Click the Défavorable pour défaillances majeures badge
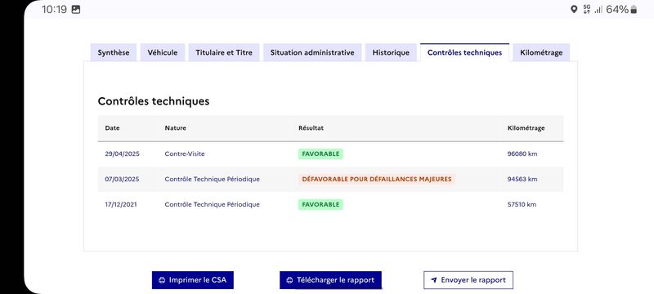 point(377,180)
